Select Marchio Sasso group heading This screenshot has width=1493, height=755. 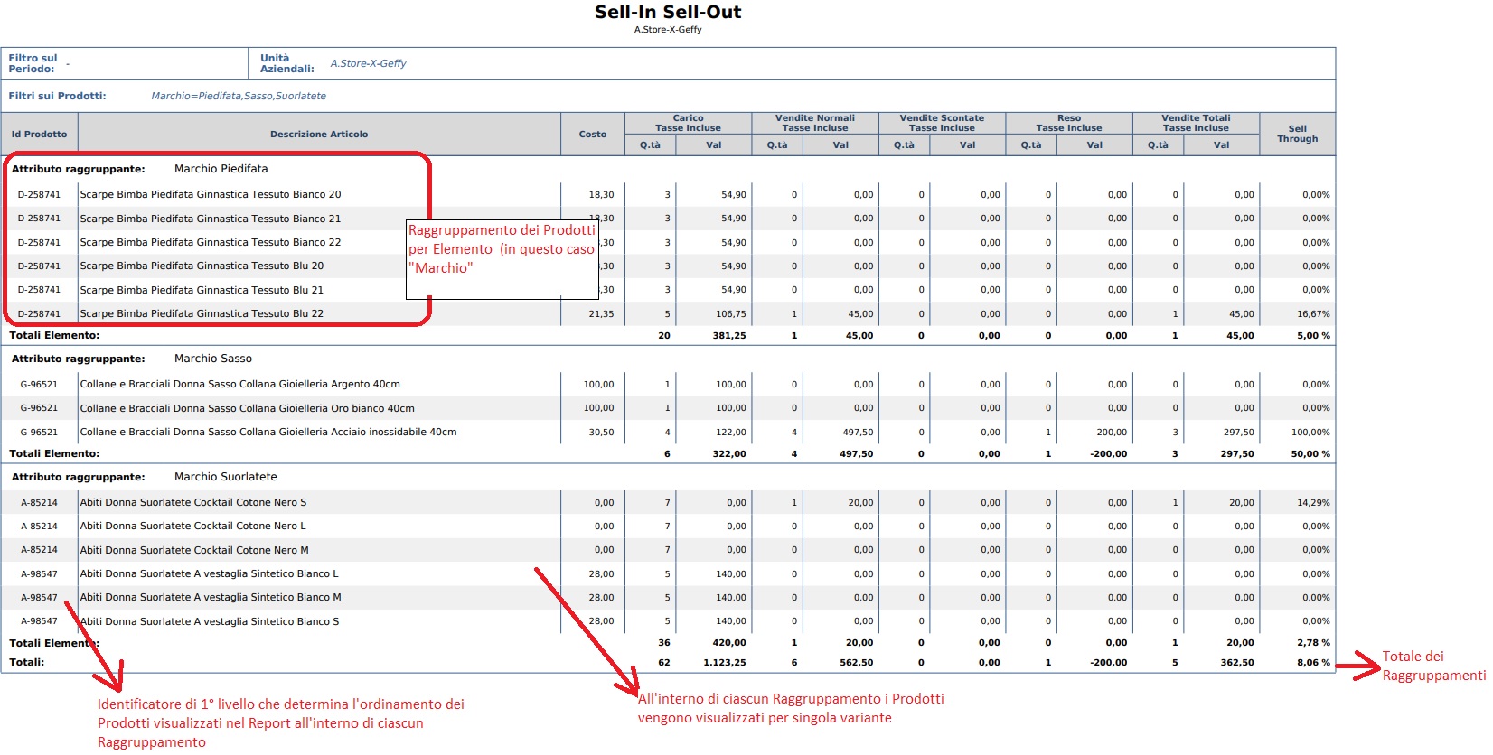(x=213, y=359)
